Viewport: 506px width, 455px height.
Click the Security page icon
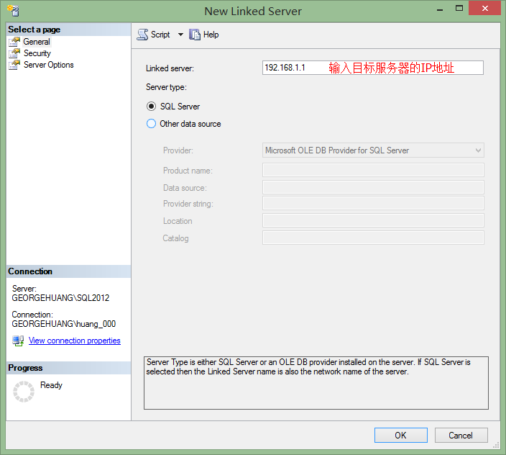point(14,53)
